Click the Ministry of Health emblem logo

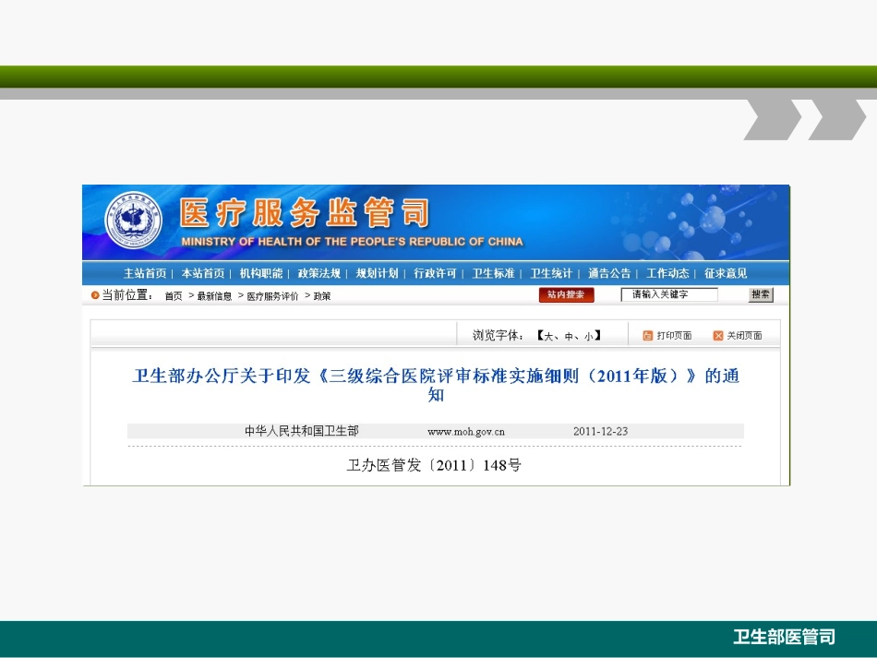tap(133, 222)
